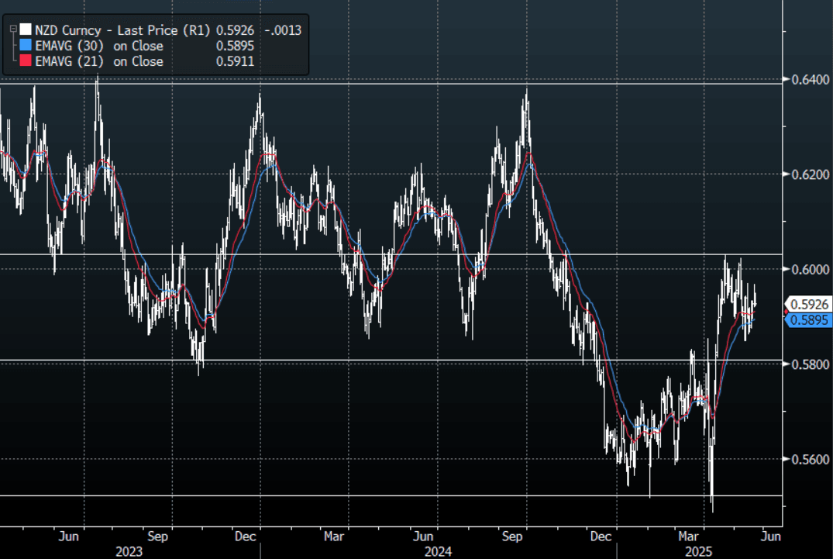Click the white NZD Curncy color swatch
833x559 pixels.
(26, 30)
